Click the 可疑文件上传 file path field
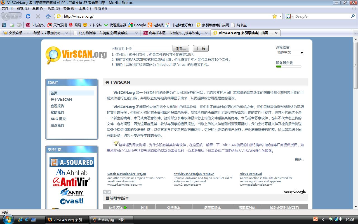 click(152, 48)
